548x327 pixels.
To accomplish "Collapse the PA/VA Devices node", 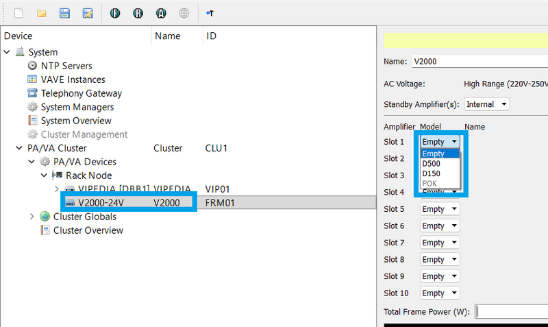I will click(x=32, y=162).
